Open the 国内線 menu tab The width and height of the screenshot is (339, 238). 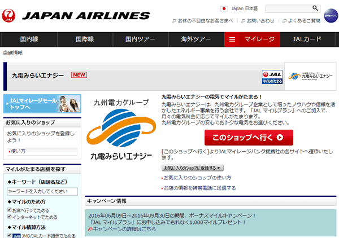coord(28,39)
